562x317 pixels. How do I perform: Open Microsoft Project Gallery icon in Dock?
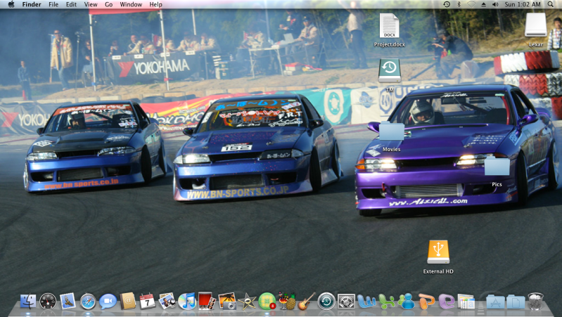click(466, 302)
